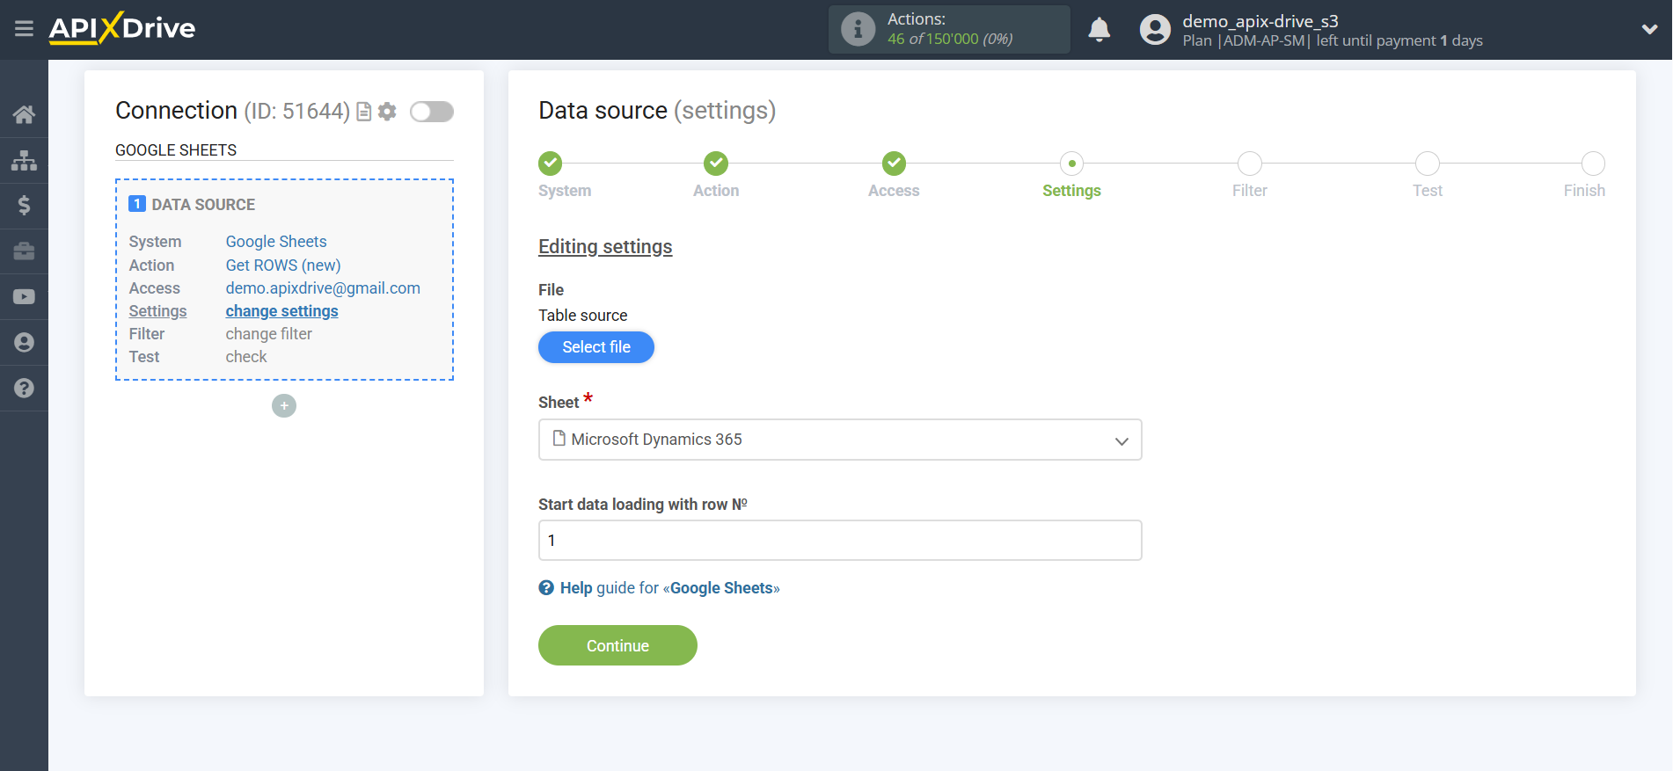Open the Help guide for Google Sheets
The image size is (1673, 771).
tap(669, 588)
